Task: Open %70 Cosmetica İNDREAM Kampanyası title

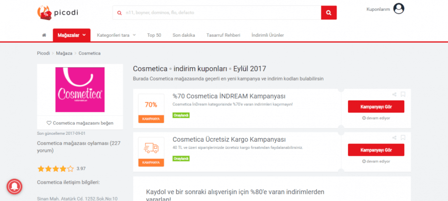Action: click(229, 96)
